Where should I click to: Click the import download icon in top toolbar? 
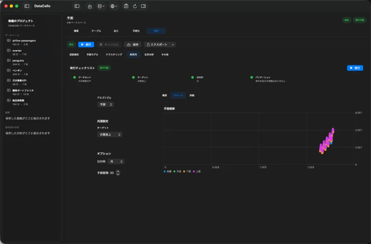90,6
